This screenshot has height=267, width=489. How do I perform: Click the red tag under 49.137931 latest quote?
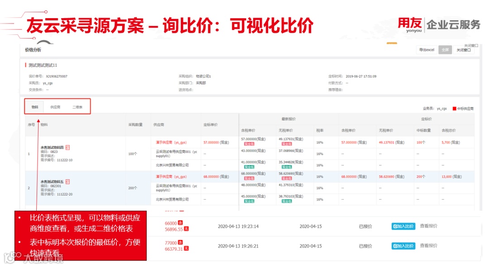pos(287,144)
